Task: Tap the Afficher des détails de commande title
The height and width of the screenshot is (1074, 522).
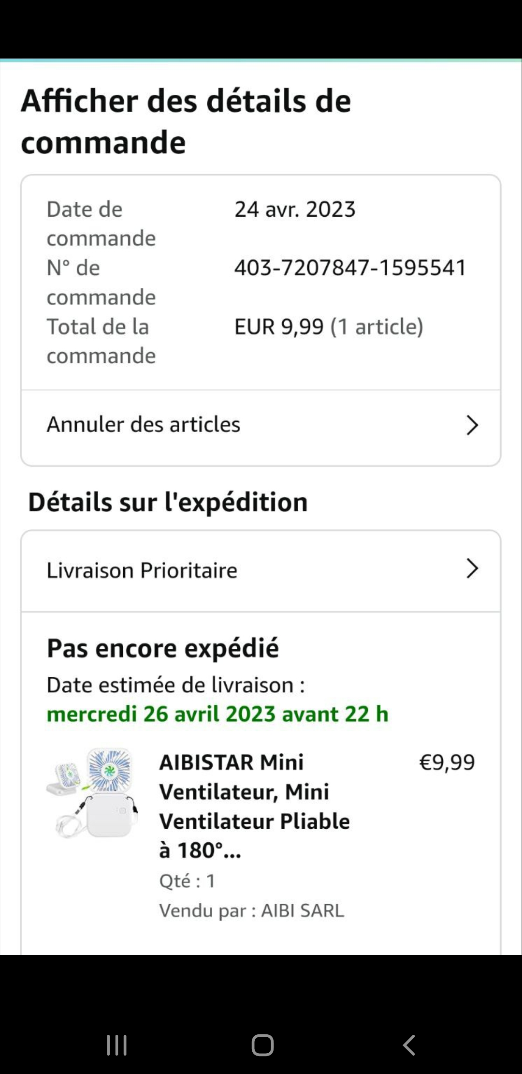Action: coord(186,121)
